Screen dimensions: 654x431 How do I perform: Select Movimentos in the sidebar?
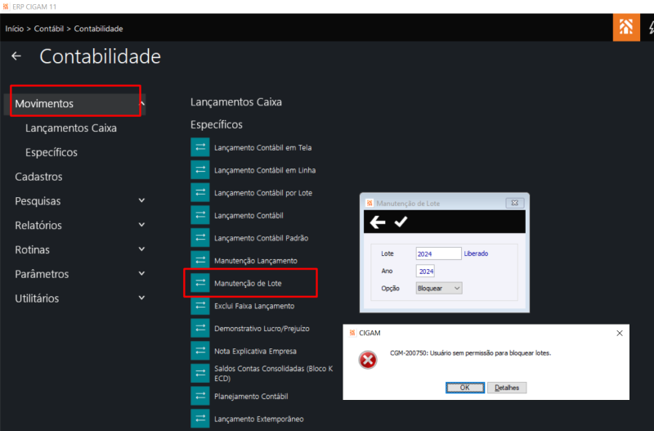(44, 104)
